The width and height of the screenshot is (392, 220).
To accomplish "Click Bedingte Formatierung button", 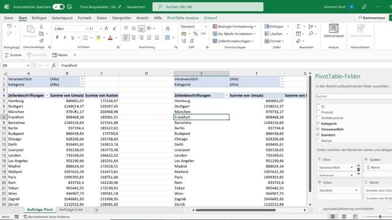I will 234,26.
